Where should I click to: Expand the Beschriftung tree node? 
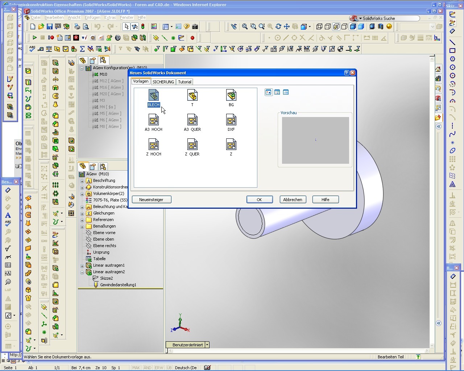[82, 181]
